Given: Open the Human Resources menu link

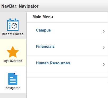Looking at the screenshot, I should [x=53, y=63].
